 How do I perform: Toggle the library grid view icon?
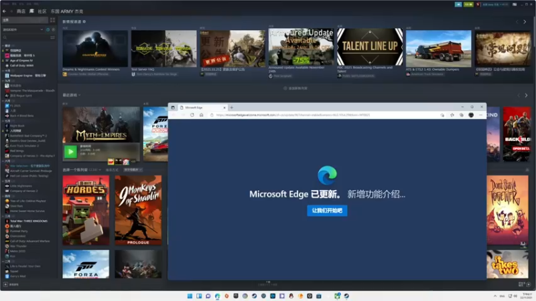[52, 20]
